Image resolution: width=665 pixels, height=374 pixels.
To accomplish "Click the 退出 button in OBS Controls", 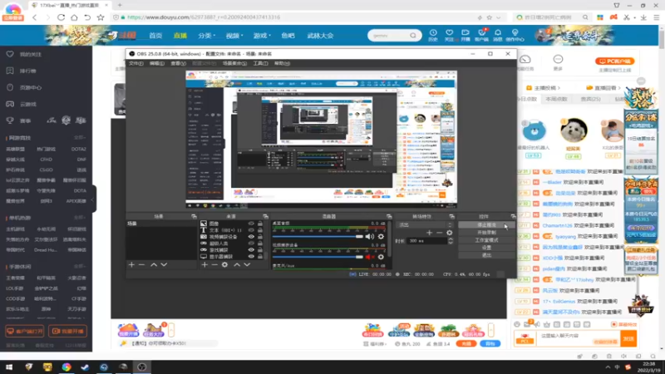I will [x=486, y=255].
